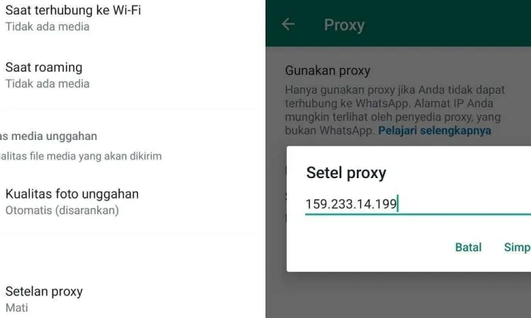Tap the Mati status under Setelan proxy

click(16, 307)
